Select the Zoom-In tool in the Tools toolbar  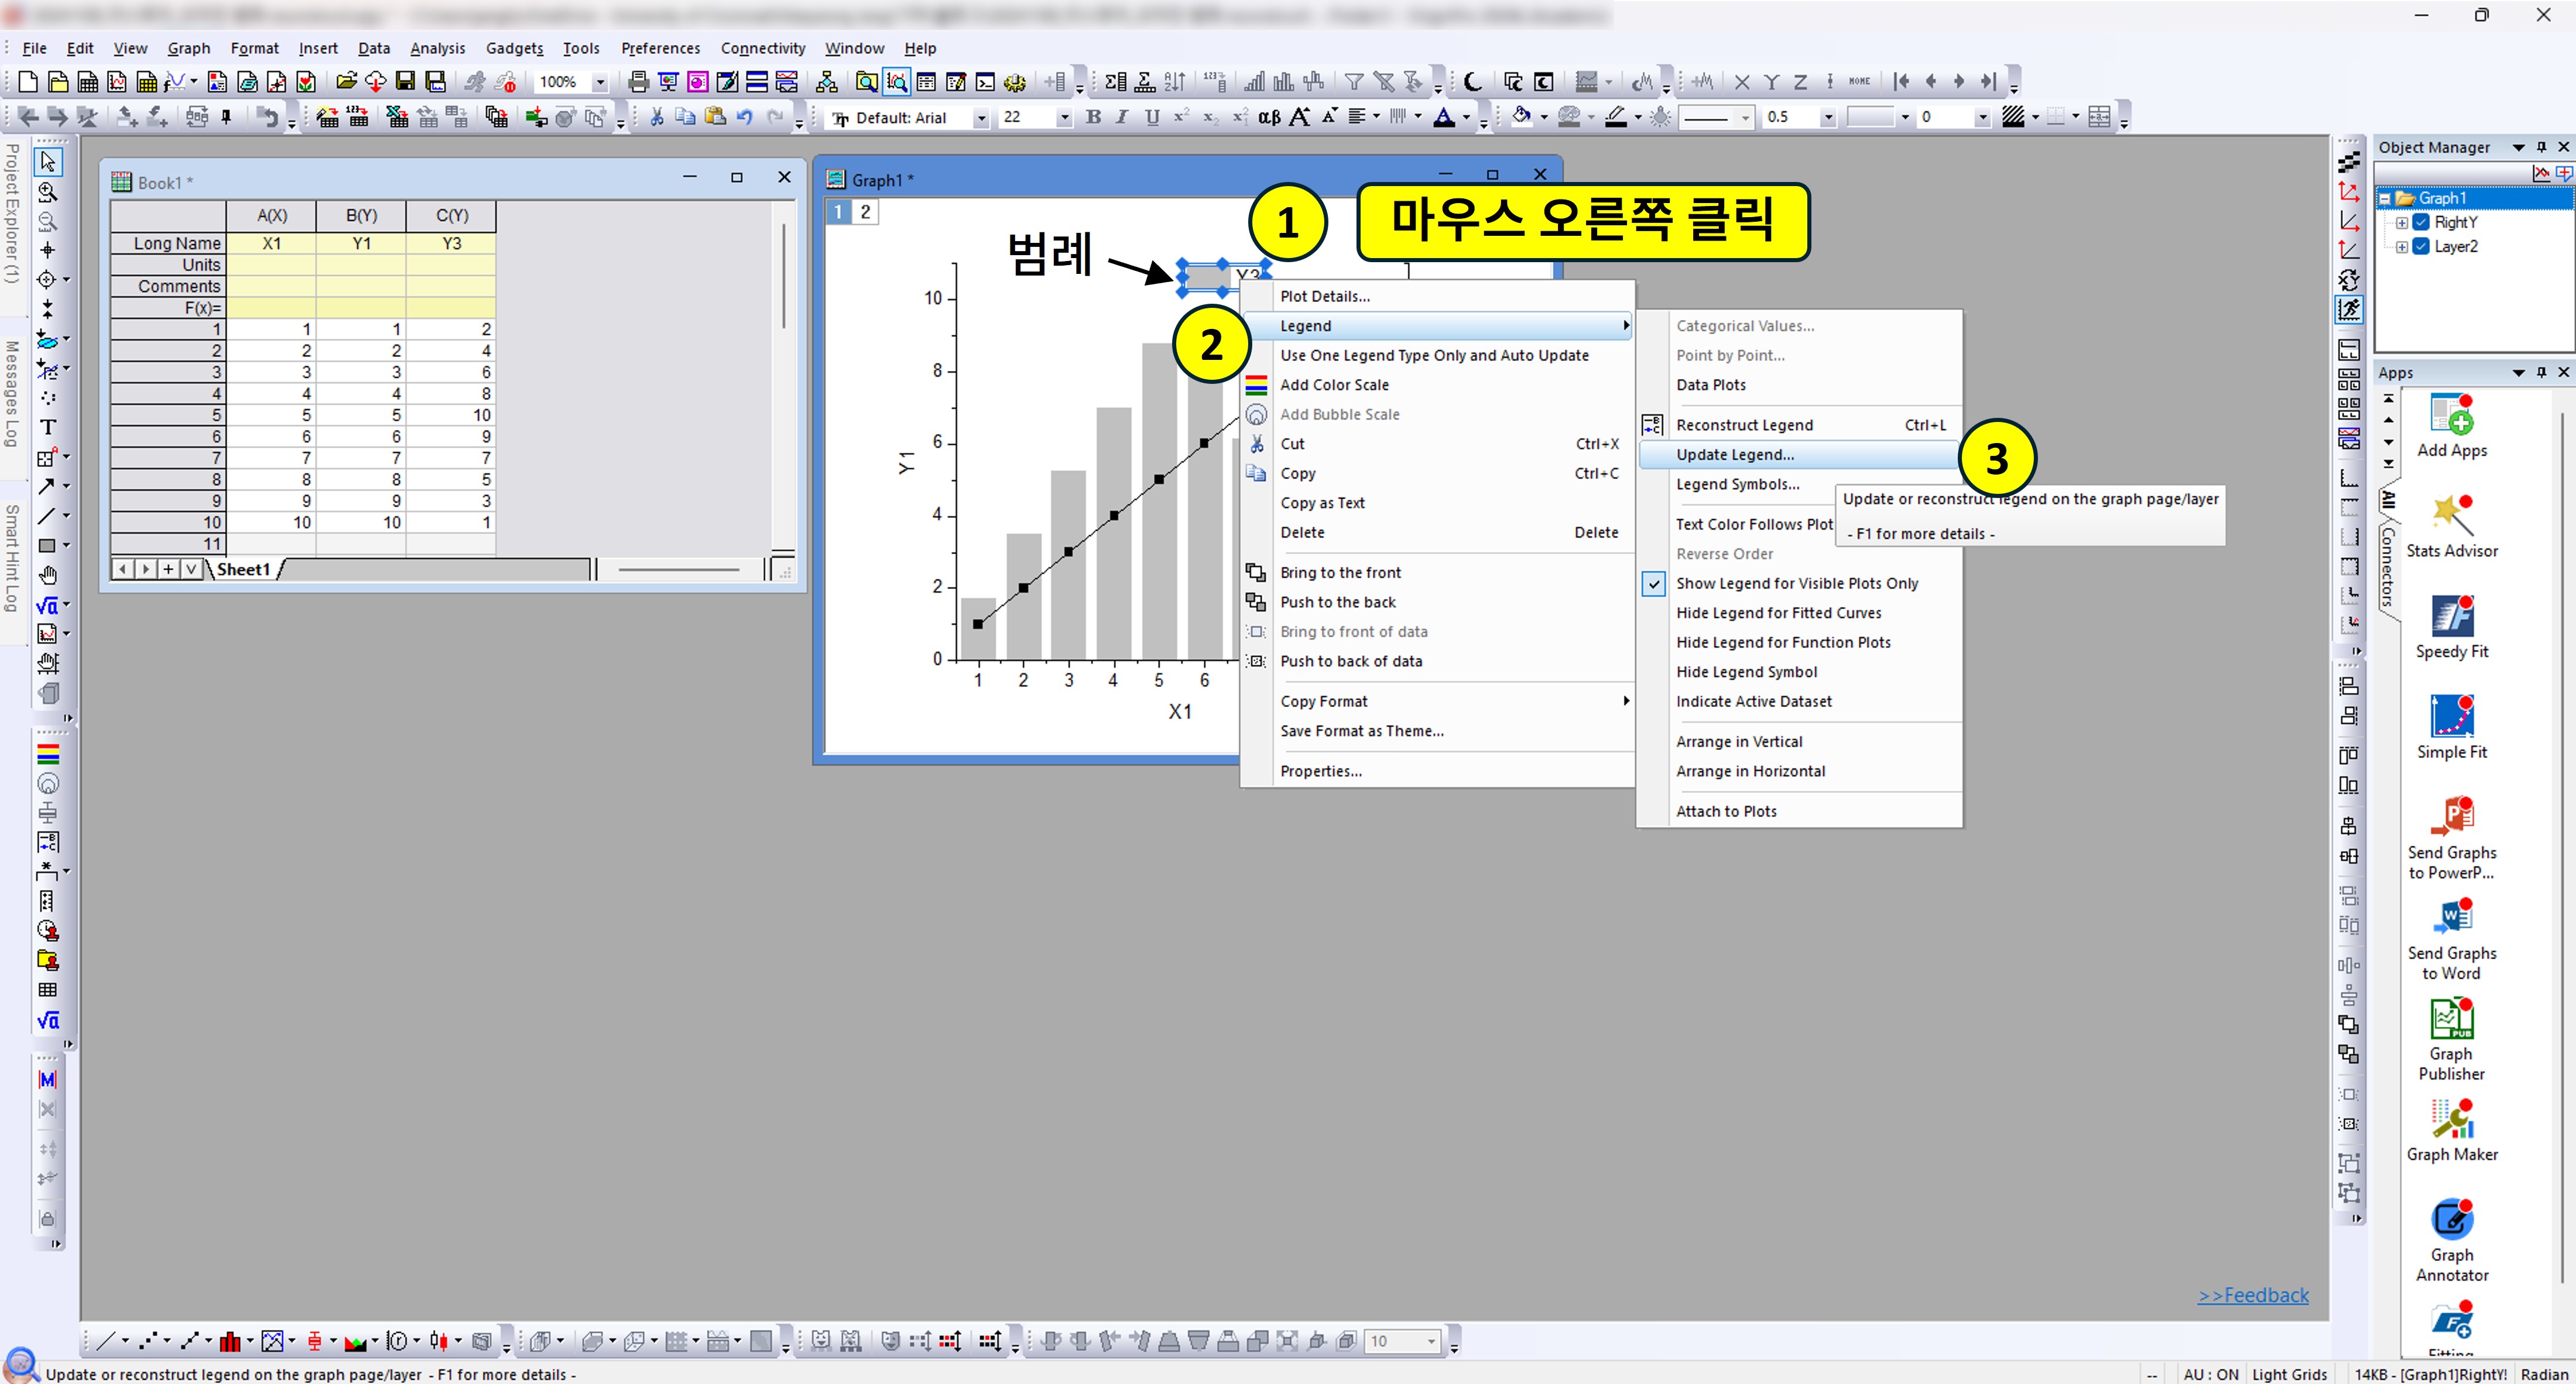point(47,192)
